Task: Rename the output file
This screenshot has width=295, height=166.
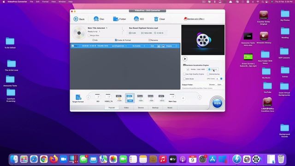Action: click(x=153, y=40)
